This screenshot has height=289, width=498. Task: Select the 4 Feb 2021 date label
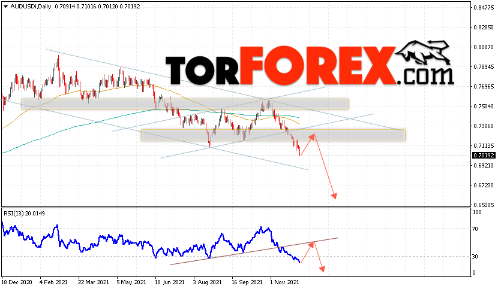pyautogui.click(x=53, y=282)
